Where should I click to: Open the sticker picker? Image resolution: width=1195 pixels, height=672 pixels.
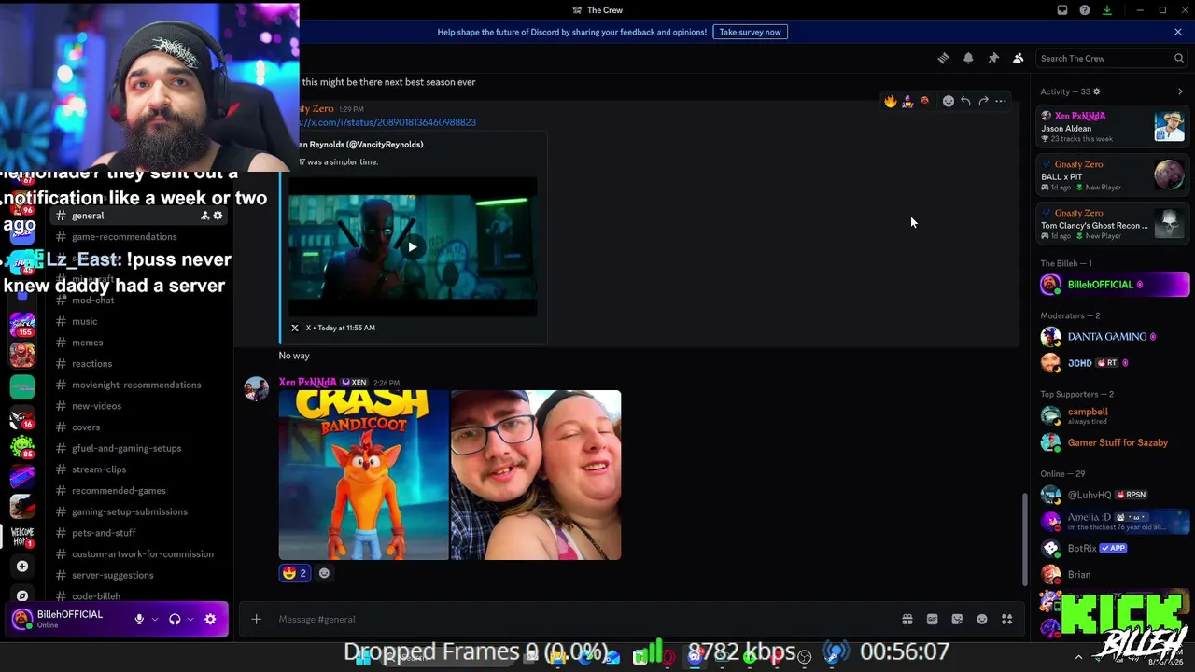[x=957, y=619]
